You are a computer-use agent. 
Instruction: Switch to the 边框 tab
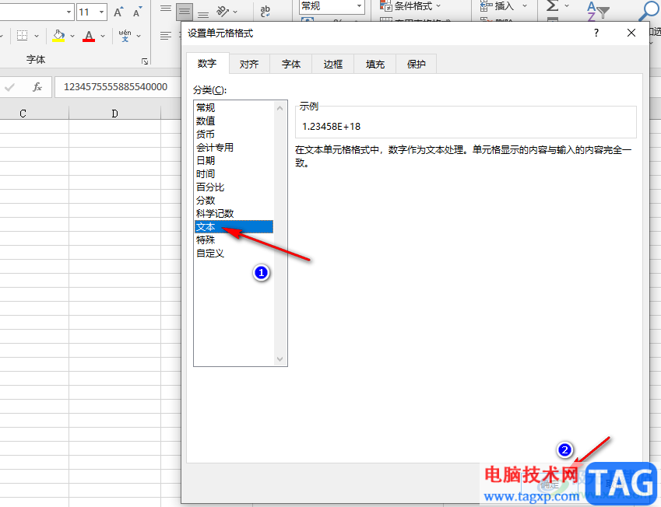[x=332, y=64]
